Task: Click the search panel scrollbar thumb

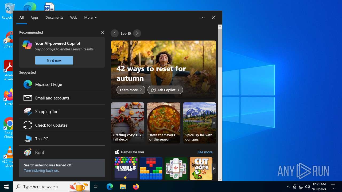Action: click(x=220, y=48)
